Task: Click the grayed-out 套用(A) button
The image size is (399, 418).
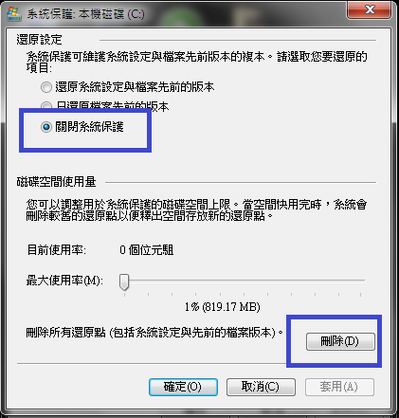Action: pos(339,387)
